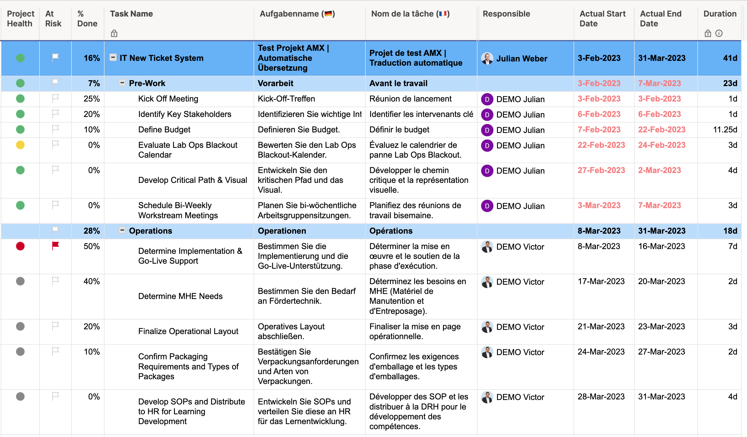The height and width of the screenshot is (437, 747).
Task: Select the Identify Key Stakeholders task cell
Action: pos(184,114)
